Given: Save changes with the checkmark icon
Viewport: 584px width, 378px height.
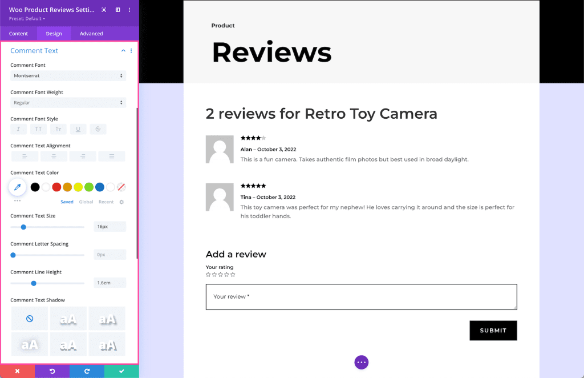Looking at the screenshot, I should click(x=121, y=371).
